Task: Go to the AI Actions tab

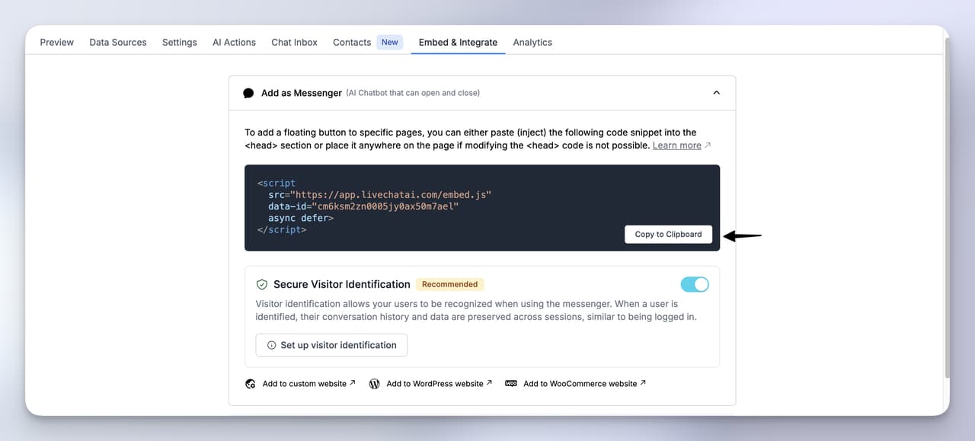Action: [234, 42]
